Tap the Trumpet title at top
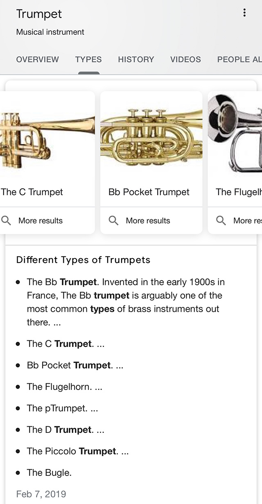This screenshot has width=262, height=504. [39, 14]
